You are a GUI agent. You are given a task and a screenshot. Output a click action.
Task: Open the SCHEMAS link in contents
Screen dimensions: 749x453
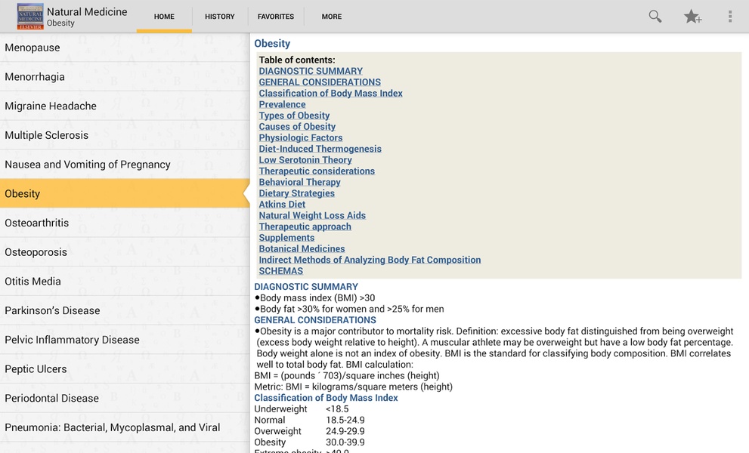point(281,271)
